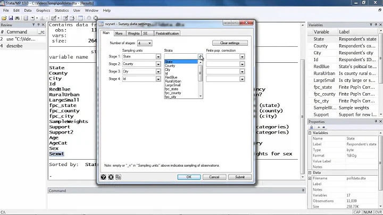This screenshot has height=215, width=383.
Task: Click the Help question-mark icon in svyset dialog
Action: click(x=103, y=177)
